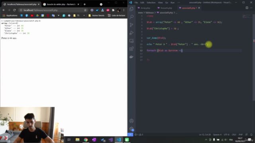Open the VS Code Search view

[x=131, y=17]
